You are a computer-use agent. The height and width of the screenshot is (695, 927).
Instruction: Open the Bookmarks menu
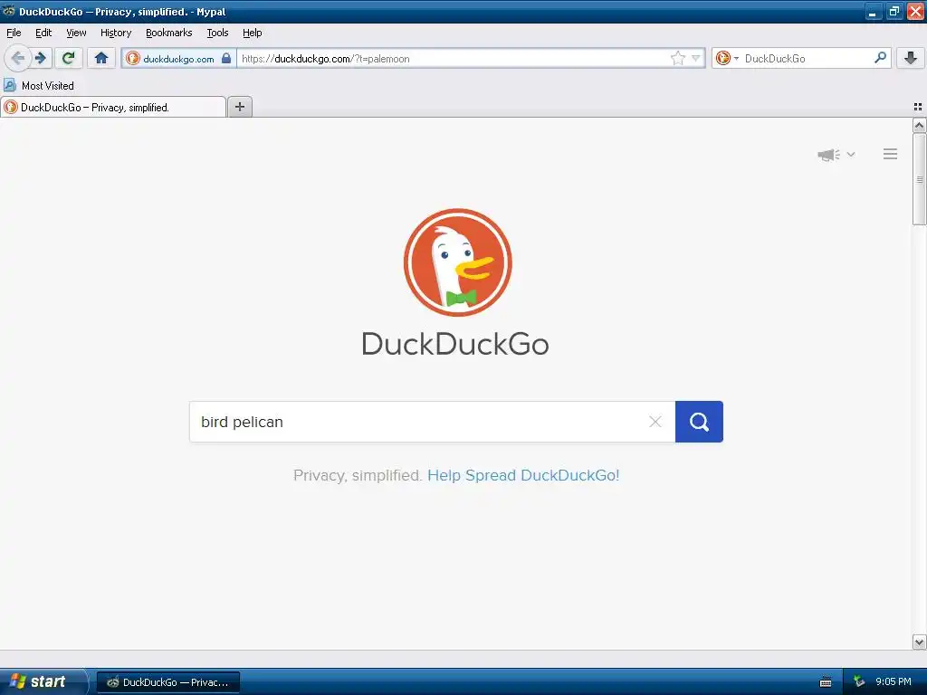(x=169, y=33)
